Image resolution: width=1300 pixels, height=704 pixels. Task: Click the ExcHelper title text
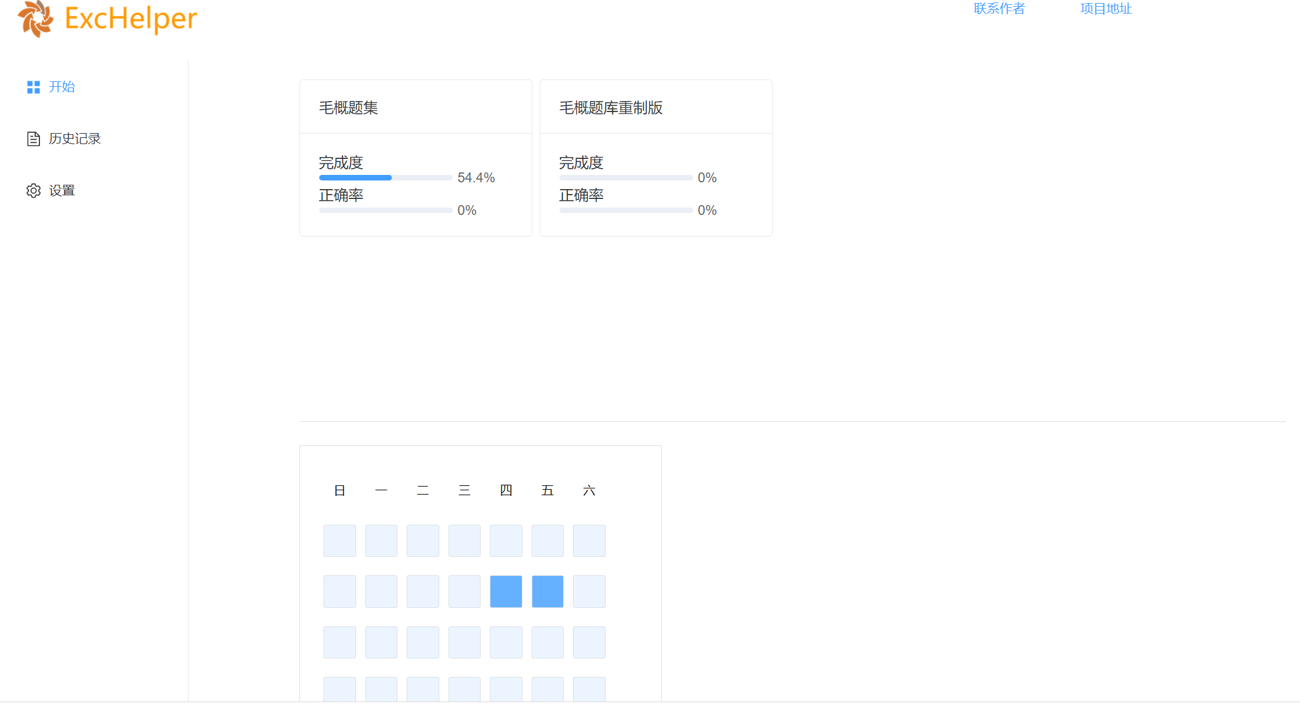pyautogui.click(x=131, y=18)
